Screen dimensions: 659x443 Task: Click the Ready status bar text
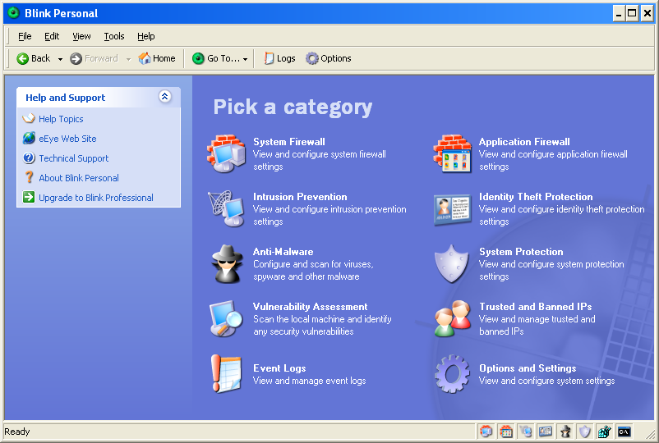point(16,432)
